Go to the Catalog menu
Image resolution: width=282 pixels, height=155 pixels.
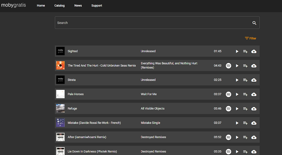60,6
